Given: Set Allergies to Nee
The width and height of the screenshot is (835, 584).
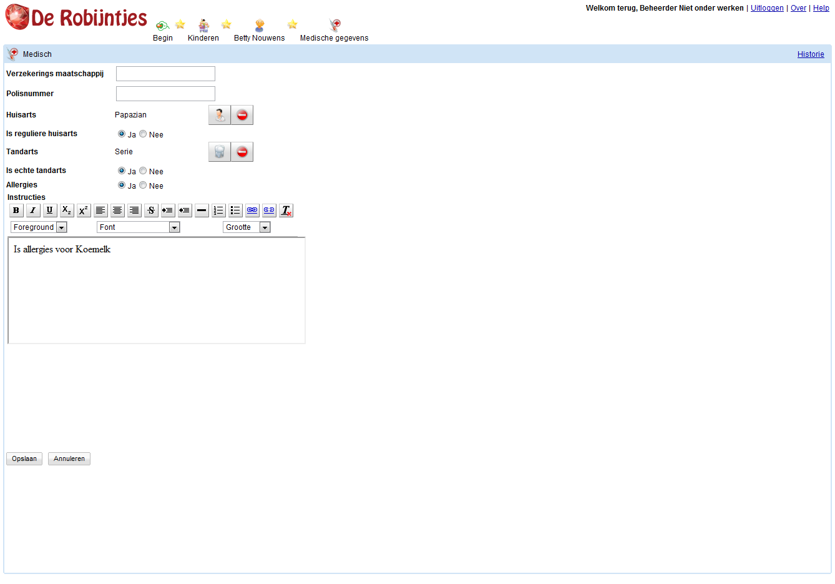Looking at the screenshot, I should tap(144, 185).
